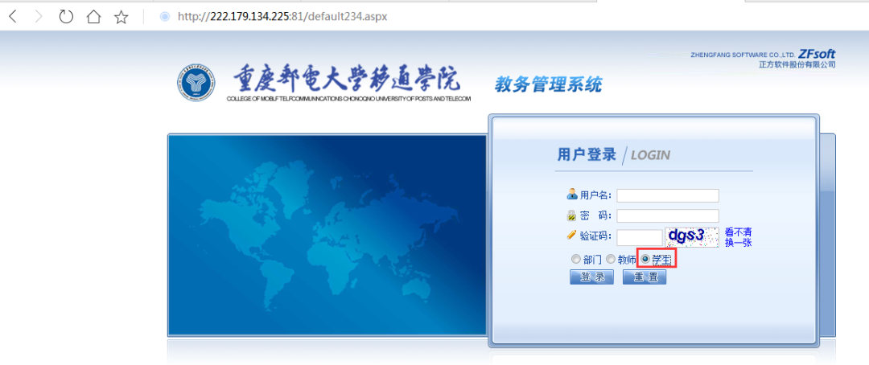Image resolution: width=869 pixels, height=365 pixels.
Task: Reload the page with the refresh icon
Action: tap(67, 17)
